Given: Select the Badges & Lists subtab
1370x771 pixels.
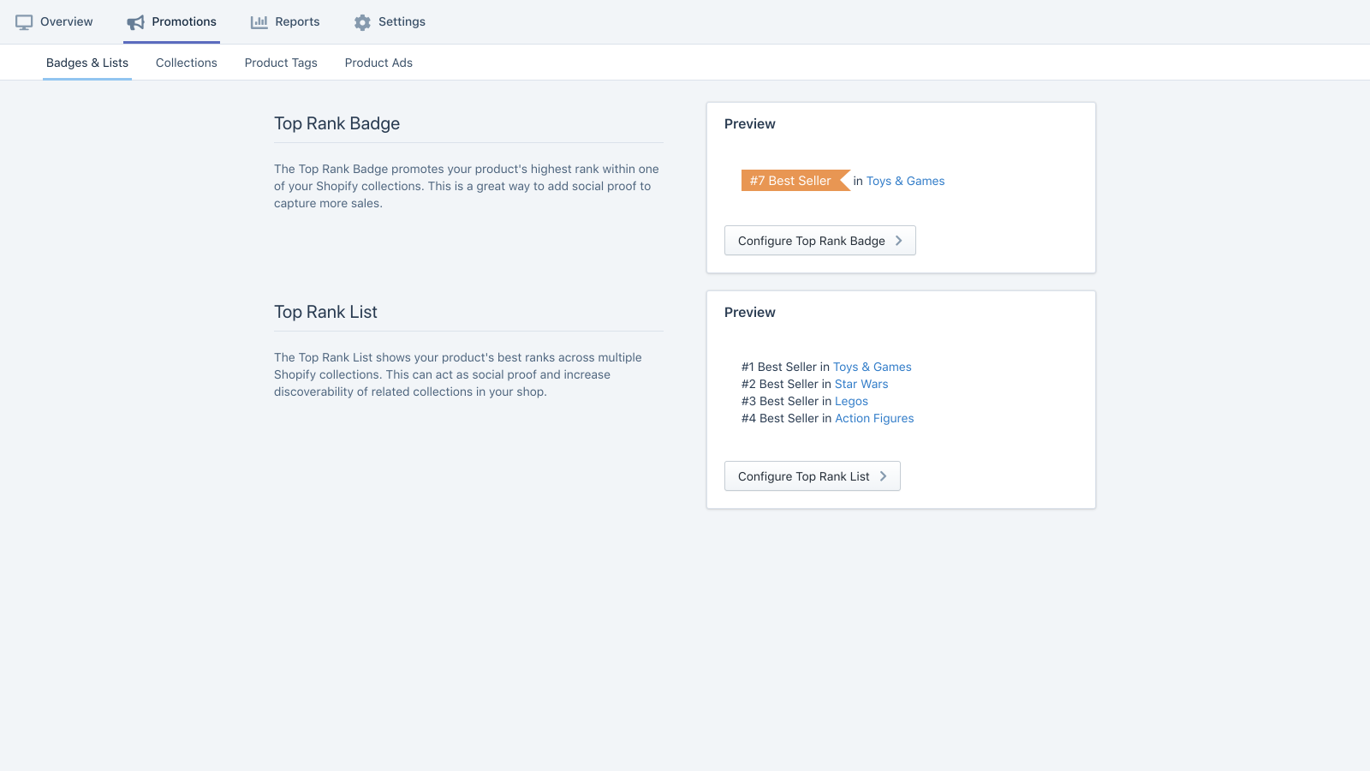Looking at the screenshot, I should click(87, 63).
